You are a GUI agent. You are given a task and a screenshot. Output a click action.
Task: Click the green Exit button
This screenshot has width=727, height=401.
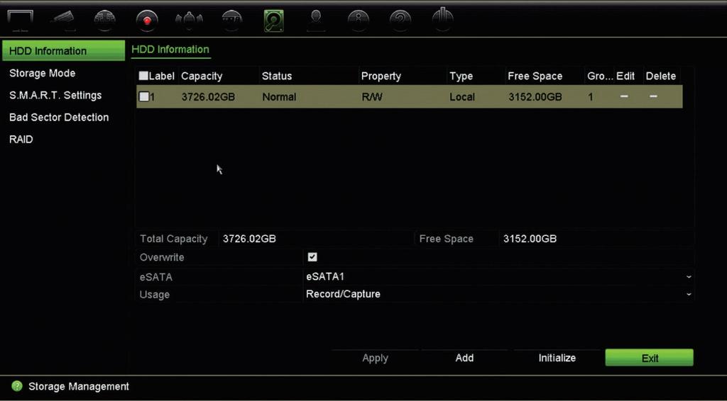[650, 358]
